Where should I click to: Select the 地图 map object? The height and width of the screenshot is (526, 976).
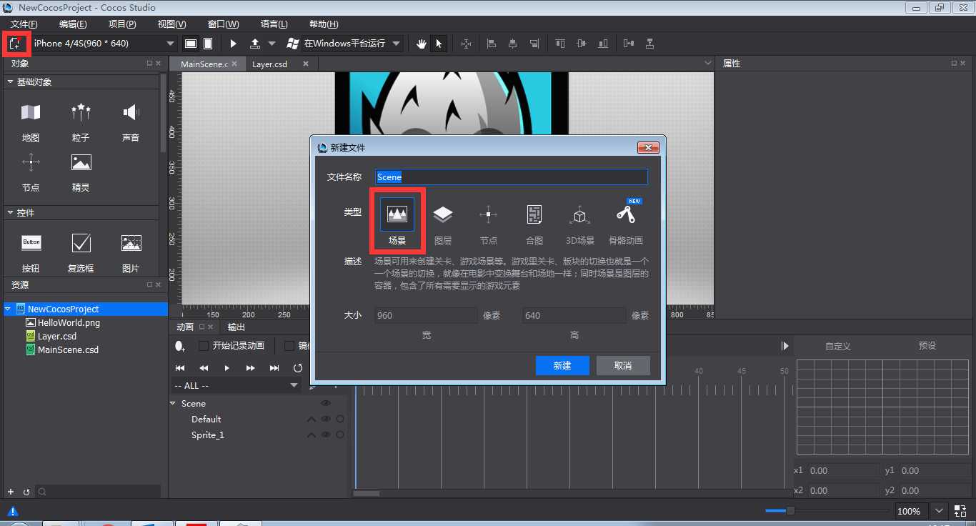pos(31,121)
